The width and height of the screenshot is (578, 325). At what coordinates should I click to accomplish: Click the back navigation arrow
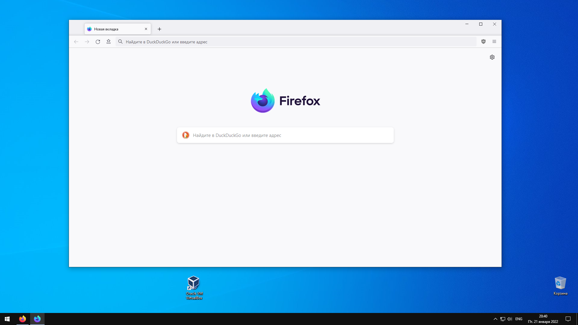(x=76, y=42)
